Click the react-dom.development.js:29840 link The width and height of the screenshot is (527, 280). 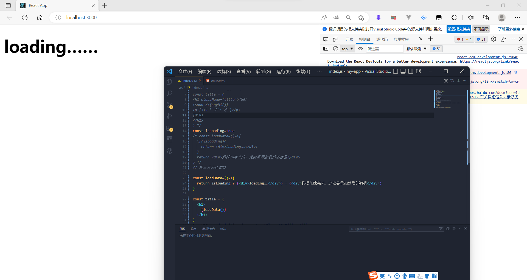[x=487, y=57]
